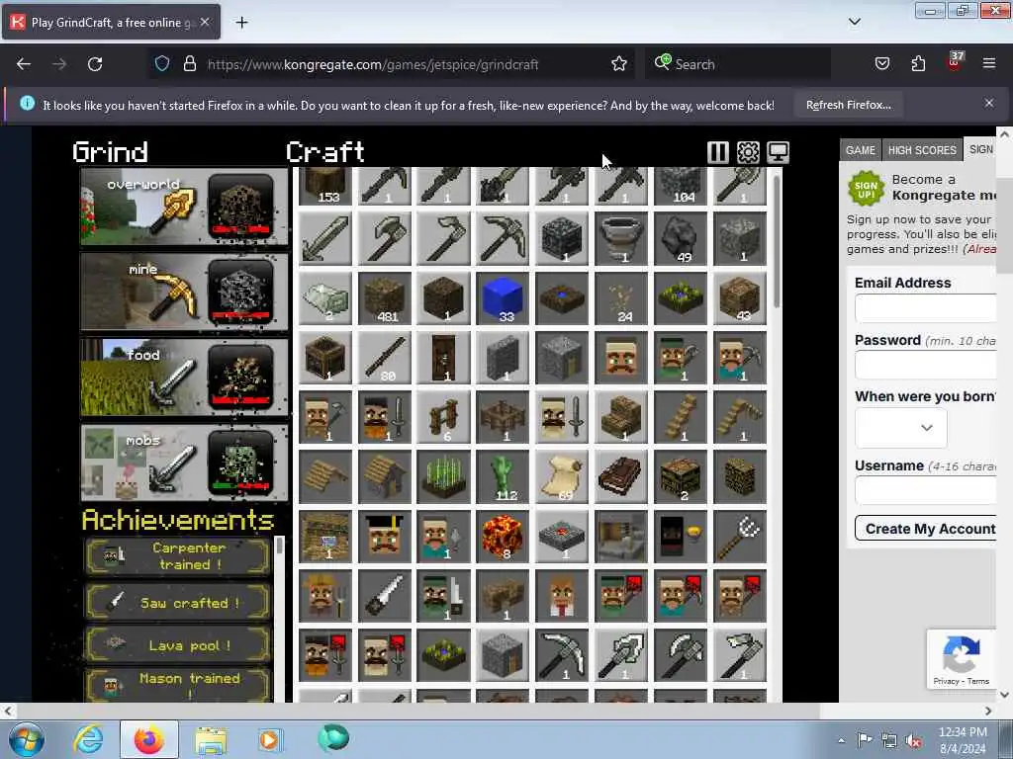Click the trident fork craft item
This screenshot has width=1013, height=759.
tap(740, 536)
